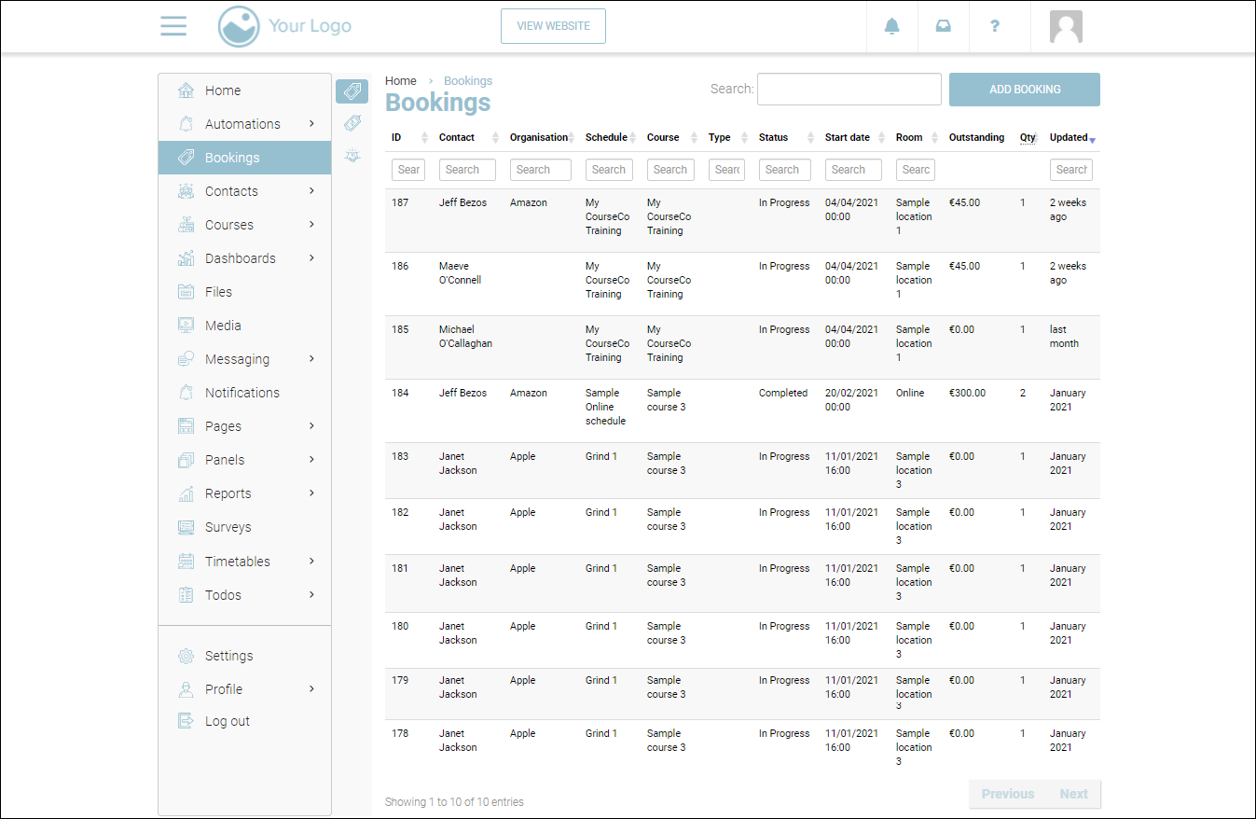1256x819 pixels.
Task: Focus the main bookings Search field
Action: (849, 90)
